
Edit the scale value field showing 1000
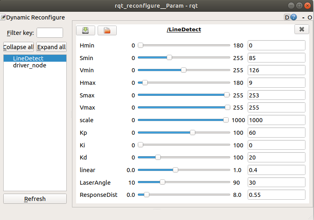pyautogui.click(x=276, y=120)
